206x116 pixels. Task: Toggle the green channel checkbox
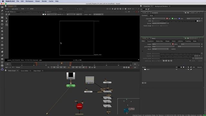173,19
